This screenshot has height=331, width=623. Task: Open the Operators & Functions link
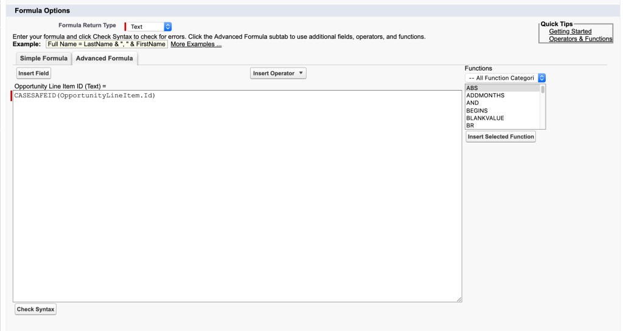coord(580,39)
